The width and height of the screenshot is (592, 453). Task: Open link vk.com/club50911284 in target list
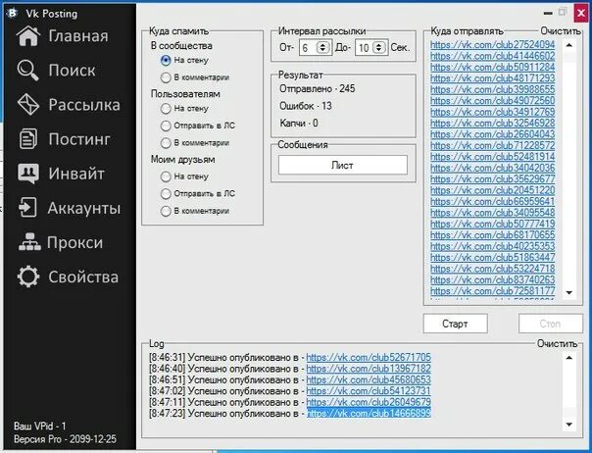492,68
